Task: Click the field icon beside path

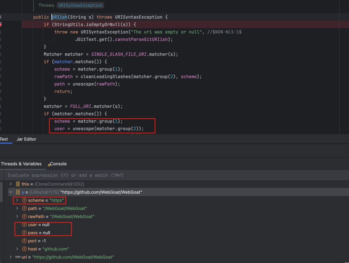Action: [x=24, y=208]
